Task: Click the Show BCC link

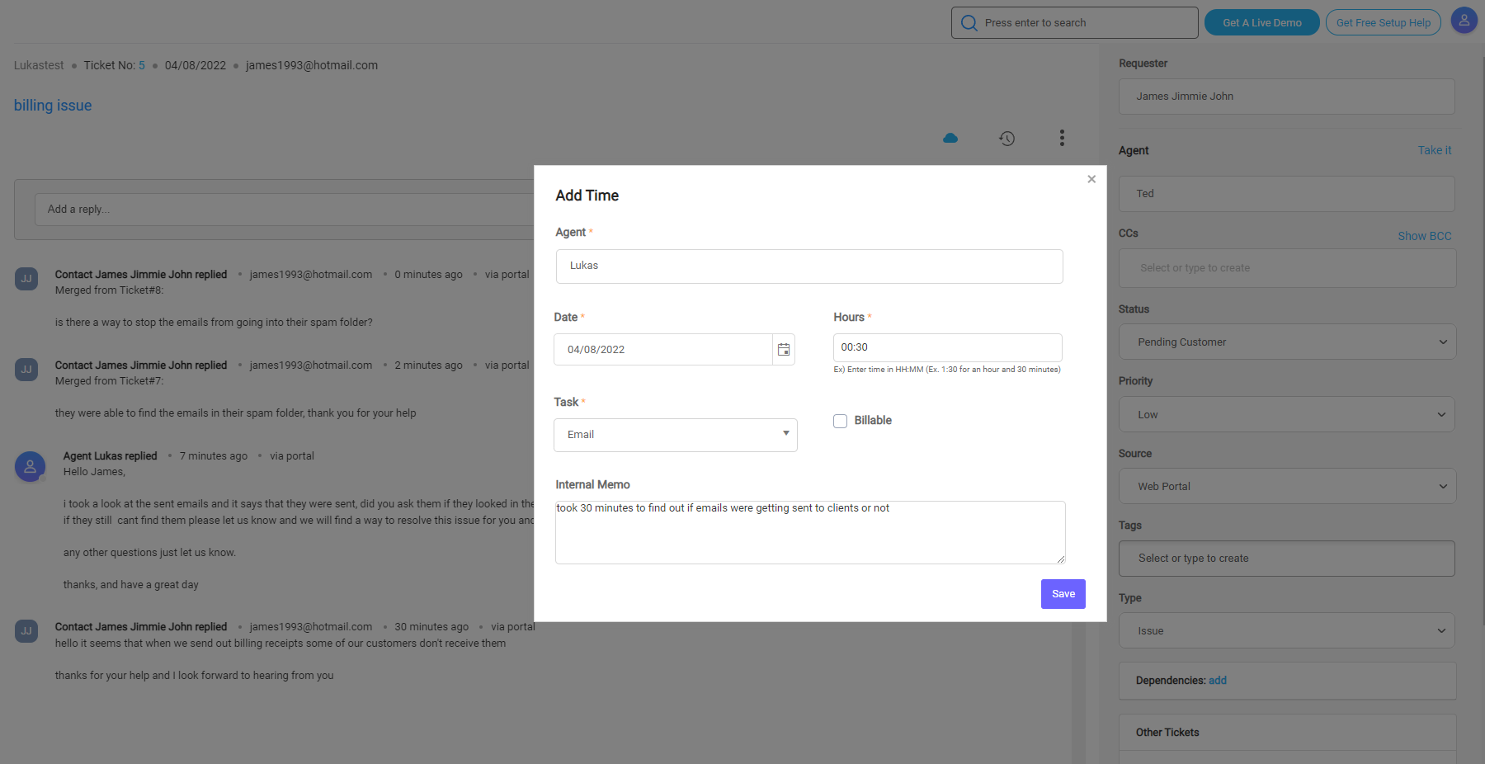Action: pos(1425,236)
